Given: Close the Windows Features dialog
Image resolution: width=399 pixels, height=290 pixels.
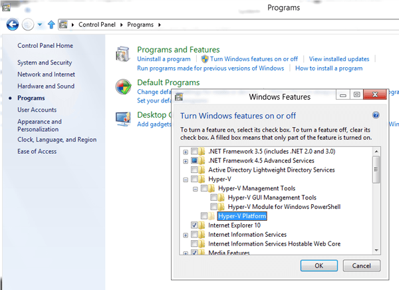Looking at the screenshot, I should coord(375,94).
